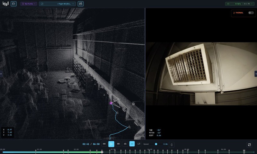Click the app logo in top-left
The height and width of the screenshot is (154, 257).
pyautogui.click(x=5, y=4)
